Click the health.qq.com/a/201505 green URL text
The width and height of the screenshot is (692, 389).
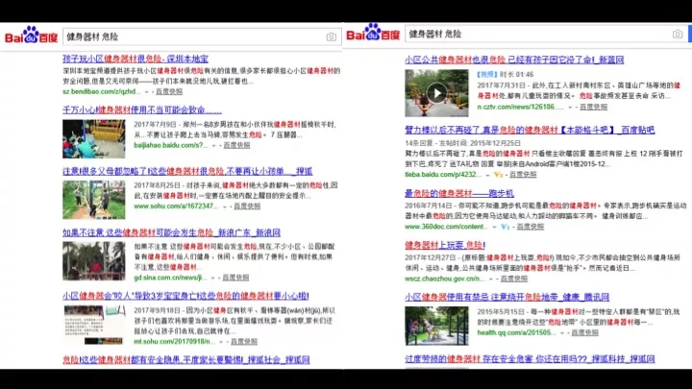coord(516,333)
